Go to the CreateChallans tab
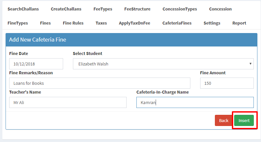This screenshot has width=261, height=142. pos(66,9)
